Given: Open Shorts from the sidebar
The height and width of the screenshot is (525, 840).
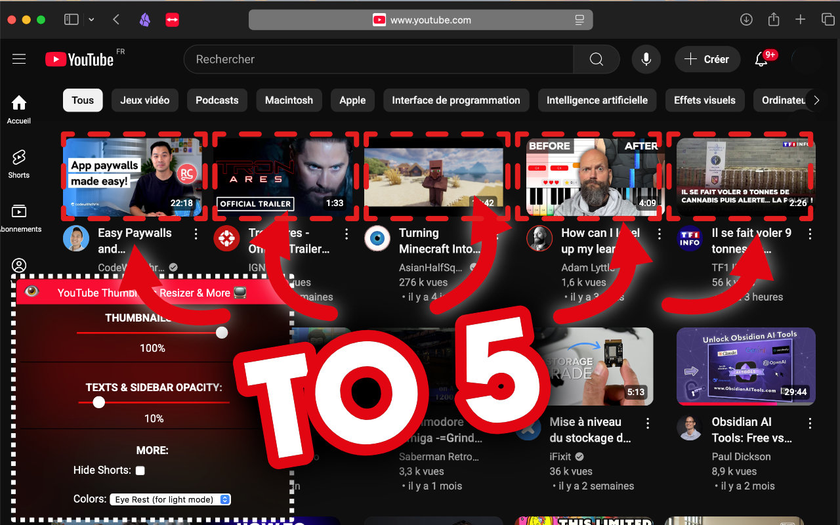Looking at the screenshot, I should point(19,163).
